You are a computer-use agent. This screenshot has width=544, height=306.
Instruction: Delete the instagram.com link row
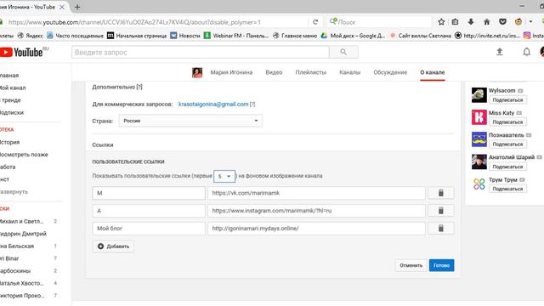click(x=440, y=211)
